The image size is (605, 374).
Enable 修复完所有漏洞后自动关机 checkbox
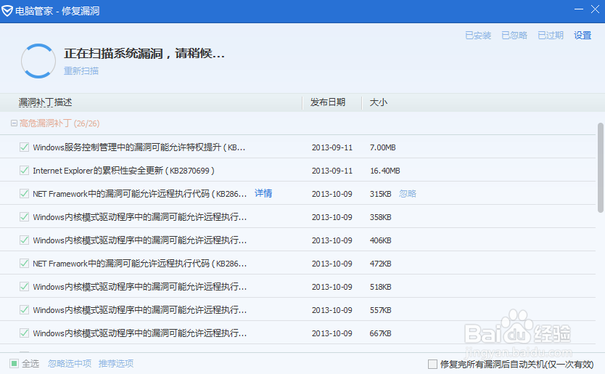click(432, 364)
